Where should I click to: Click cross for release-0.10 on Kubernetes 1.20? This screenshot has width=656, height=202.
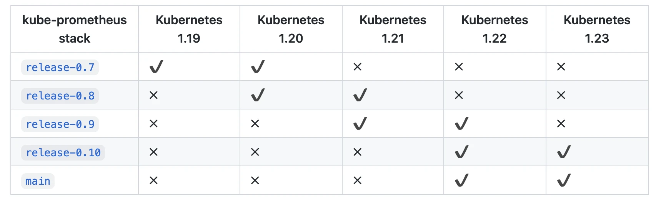(255, 152)
